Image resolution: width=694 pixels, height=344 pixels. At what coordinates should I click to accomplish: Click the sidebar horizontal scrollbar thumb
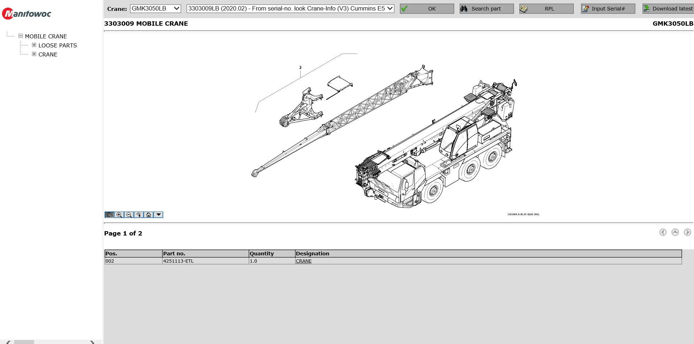point(24,342)
